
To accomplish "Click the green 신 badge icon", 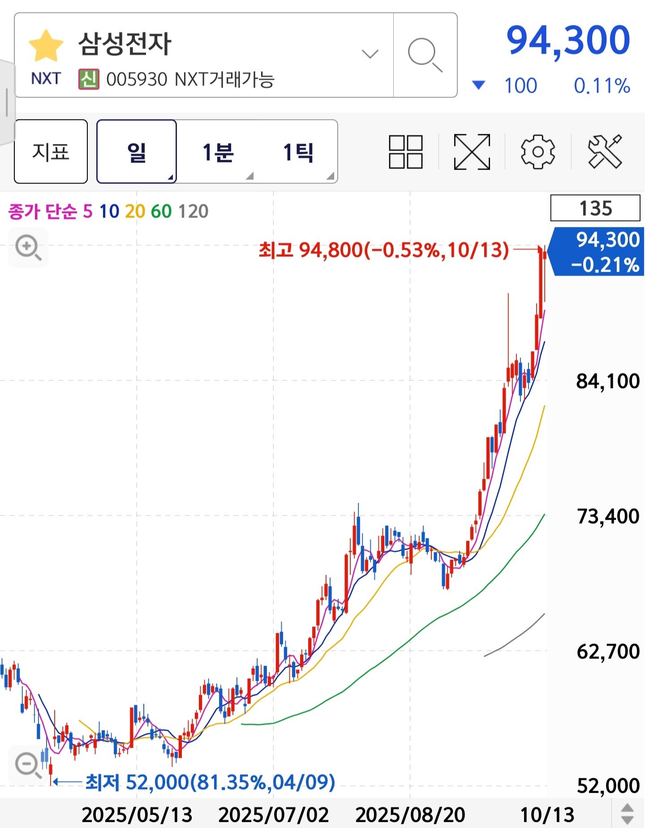I will 89,79.
